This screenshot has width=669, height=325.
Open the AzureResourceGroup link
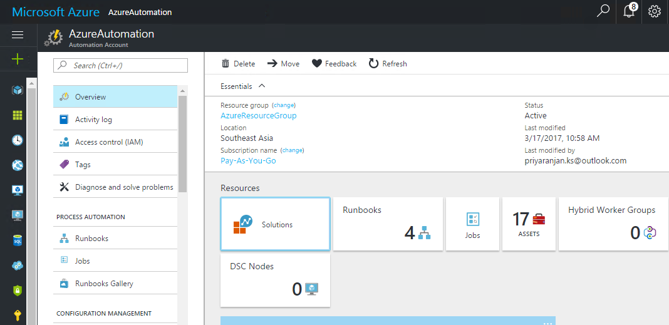click(x=259, y=116)
